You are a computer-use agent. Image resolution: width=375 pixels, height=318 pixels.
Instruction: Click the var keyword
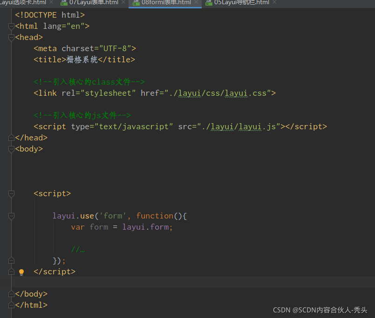click(x=78, y=227)
